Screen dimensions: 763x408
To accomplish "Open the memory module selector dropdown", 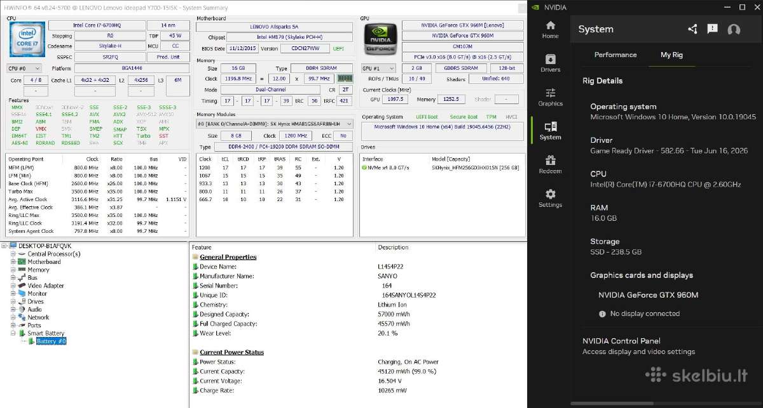I will (x=275, y=124).
